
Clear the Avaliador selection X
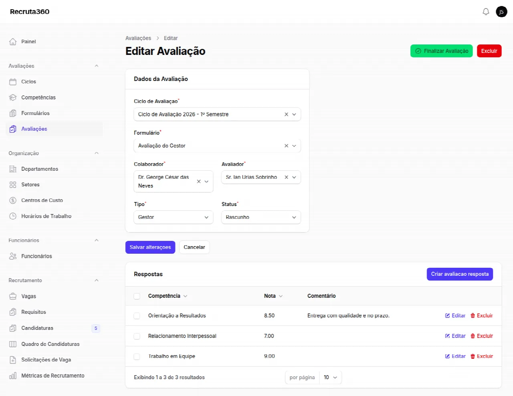pos(286,177)
